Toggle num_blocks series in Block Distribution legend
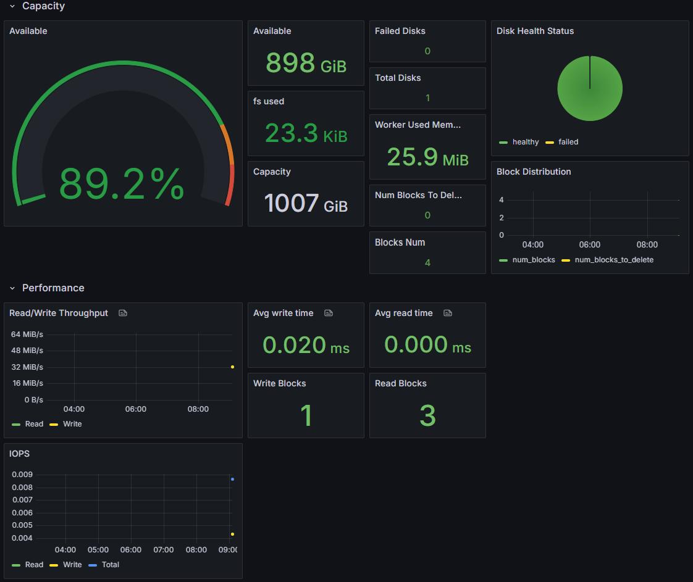The image size is (693, 582). pyautogui.click(x=534, y=260)
